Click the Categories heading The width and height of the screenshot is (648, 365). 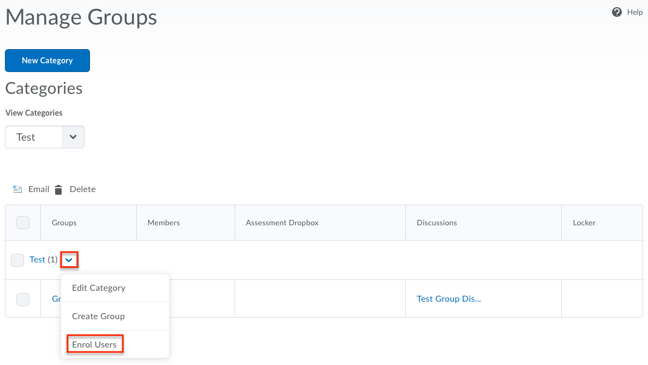pyautogui.click(x=44, y=88)
